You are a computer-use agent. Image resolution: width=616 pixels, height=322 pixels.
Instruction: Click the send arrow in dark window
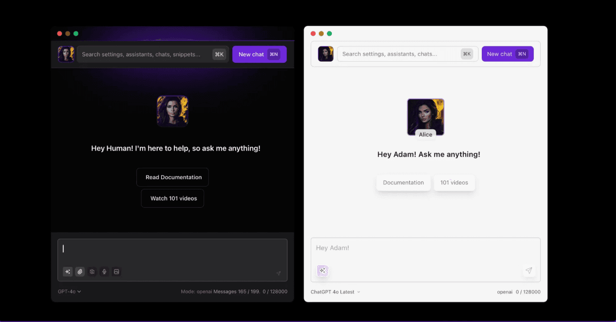click(x=278, y=273)
